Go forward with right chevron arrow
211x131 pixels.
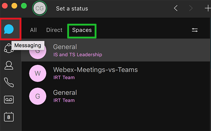pyautogui.click(x=191, y=8)
